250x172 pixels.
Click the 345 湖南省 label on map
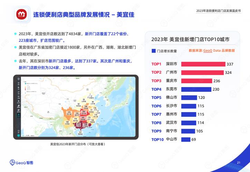point(83,118)
